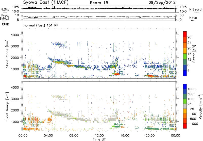
Task: Click the '12' power colorbar tick
Action: click(189, 60)
